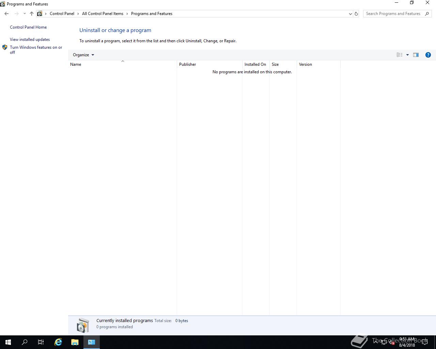
Task: Click the Currently installed programs text
Action: [125, 321]
